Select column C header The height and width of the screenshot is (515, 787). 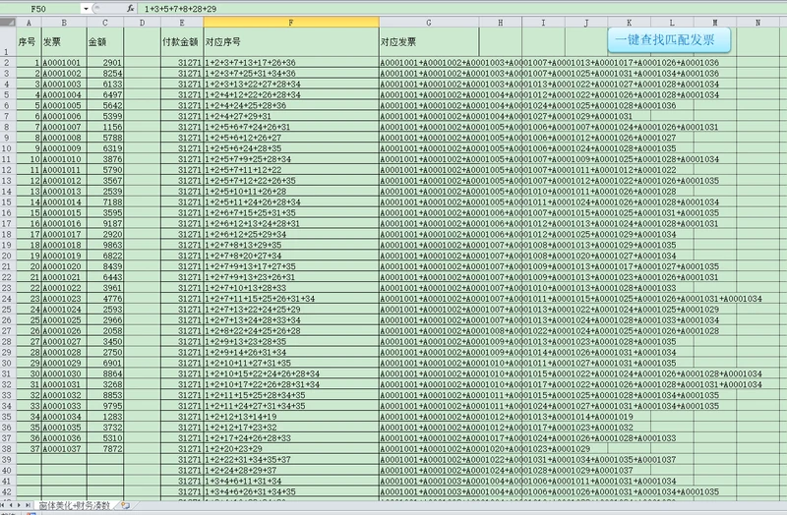pos(105,22)
